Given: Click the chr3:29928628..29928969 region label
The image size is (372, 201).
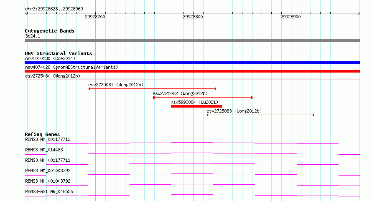Looking at the screenshot, I should (54, 9).
